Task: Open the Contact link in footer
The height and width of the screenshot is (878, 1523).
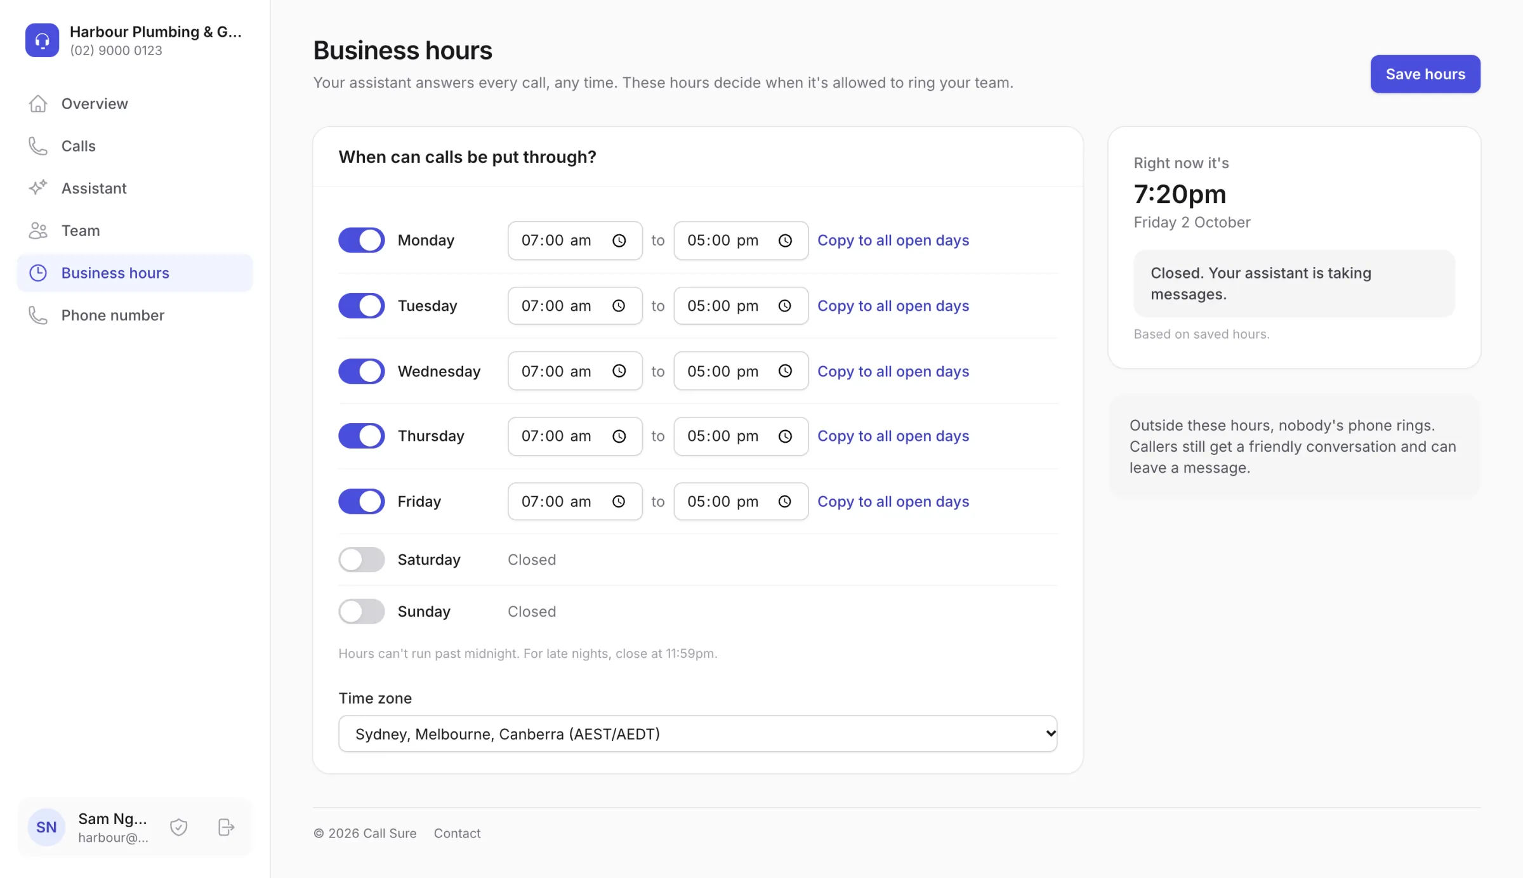Action: point(457,834)
